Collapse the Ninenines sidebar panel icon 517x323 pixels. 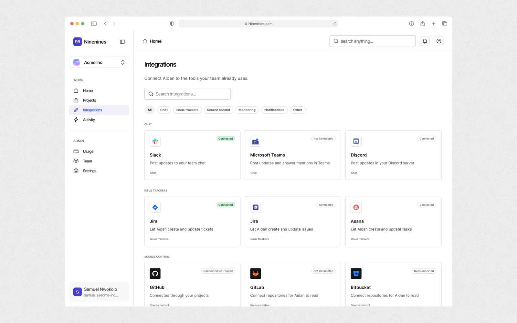click(x=122, y=42)
